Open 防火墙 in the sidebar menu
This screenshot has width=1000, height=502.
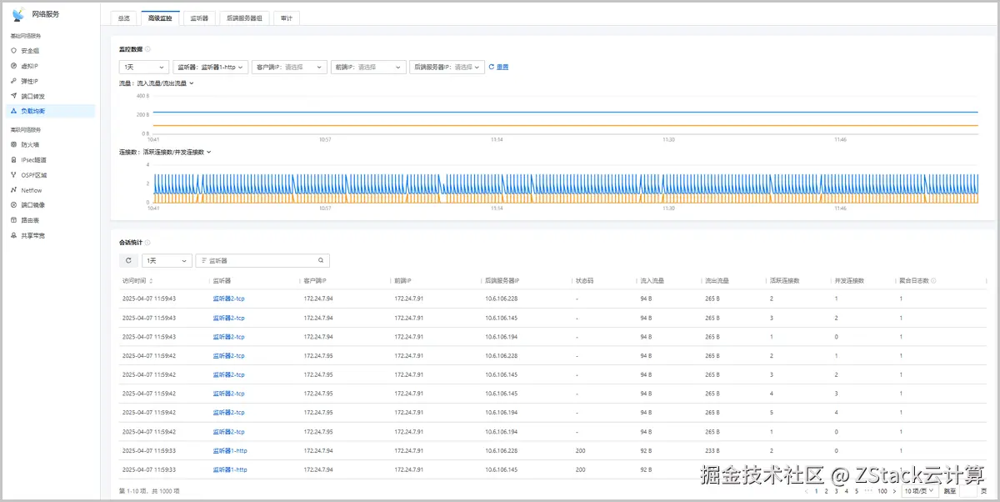pos(30,144)
